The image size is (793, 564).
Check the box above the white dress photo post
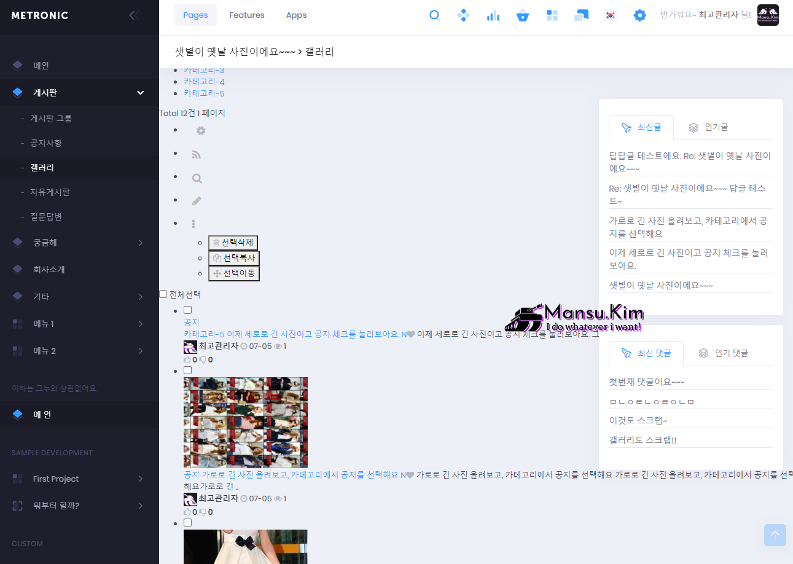(188, 522)
